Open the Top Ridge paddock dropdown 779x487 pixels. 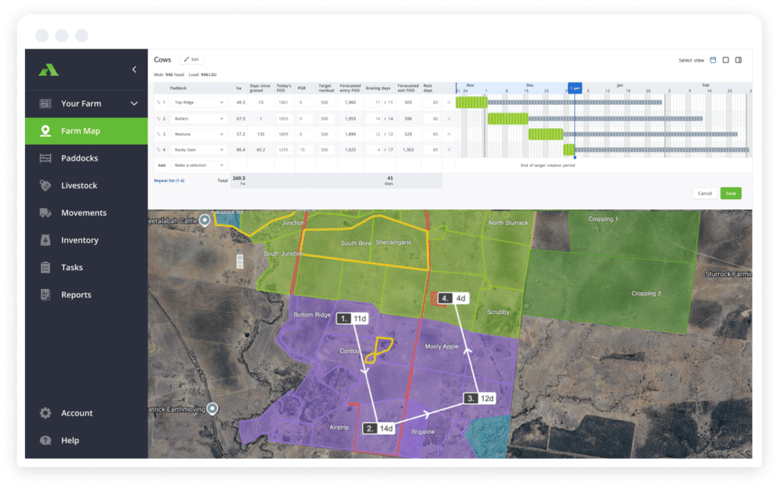click(x=199, y=102)
